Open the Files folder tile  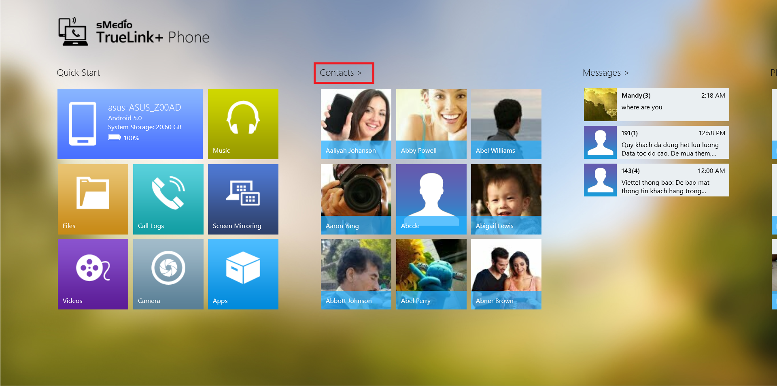click(x=93, y=199)
